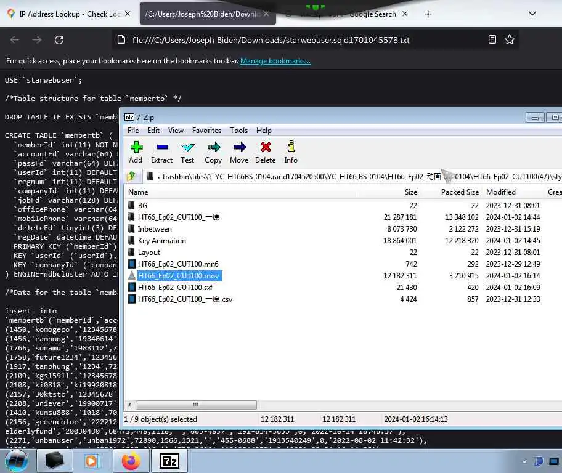Open the 7-Zip View menu
Viewport: 562px width, 473px height.
coord(176,131)
